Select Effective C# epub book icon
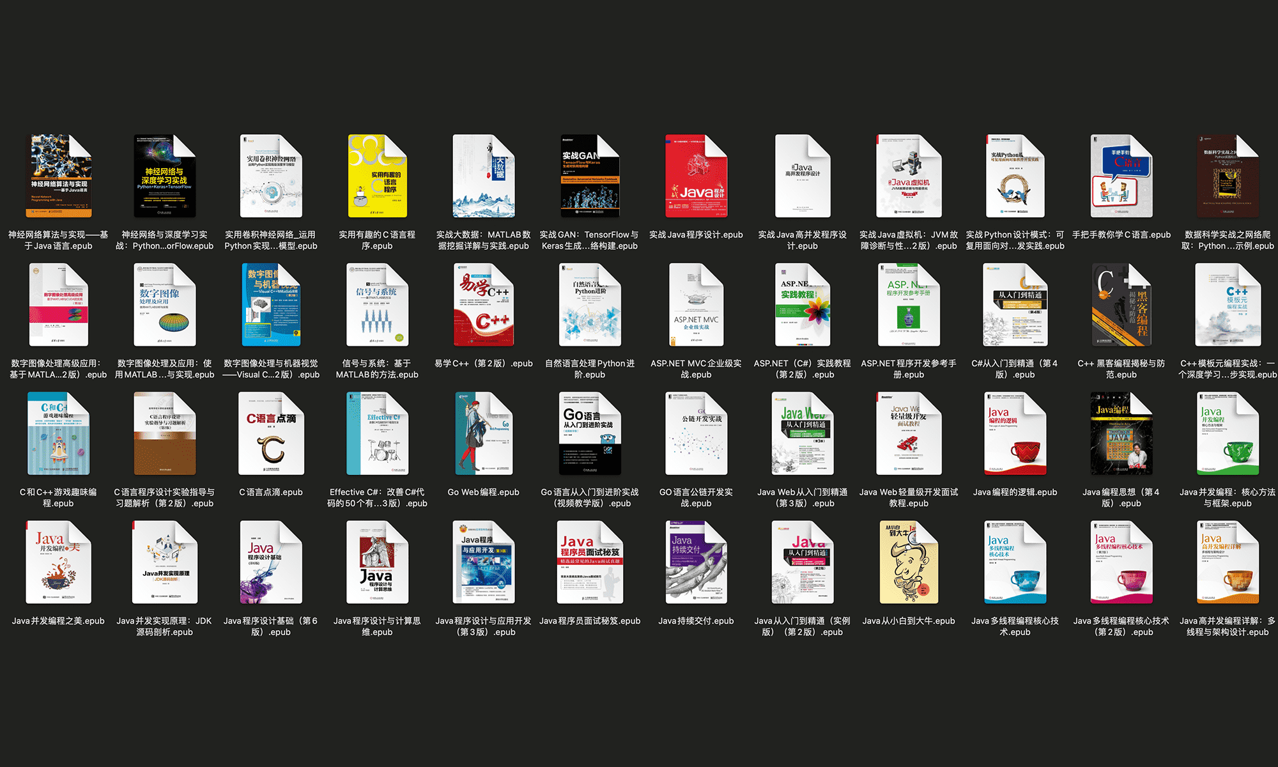The width and height of the screenshot is (1278, 767). point(377,433)
